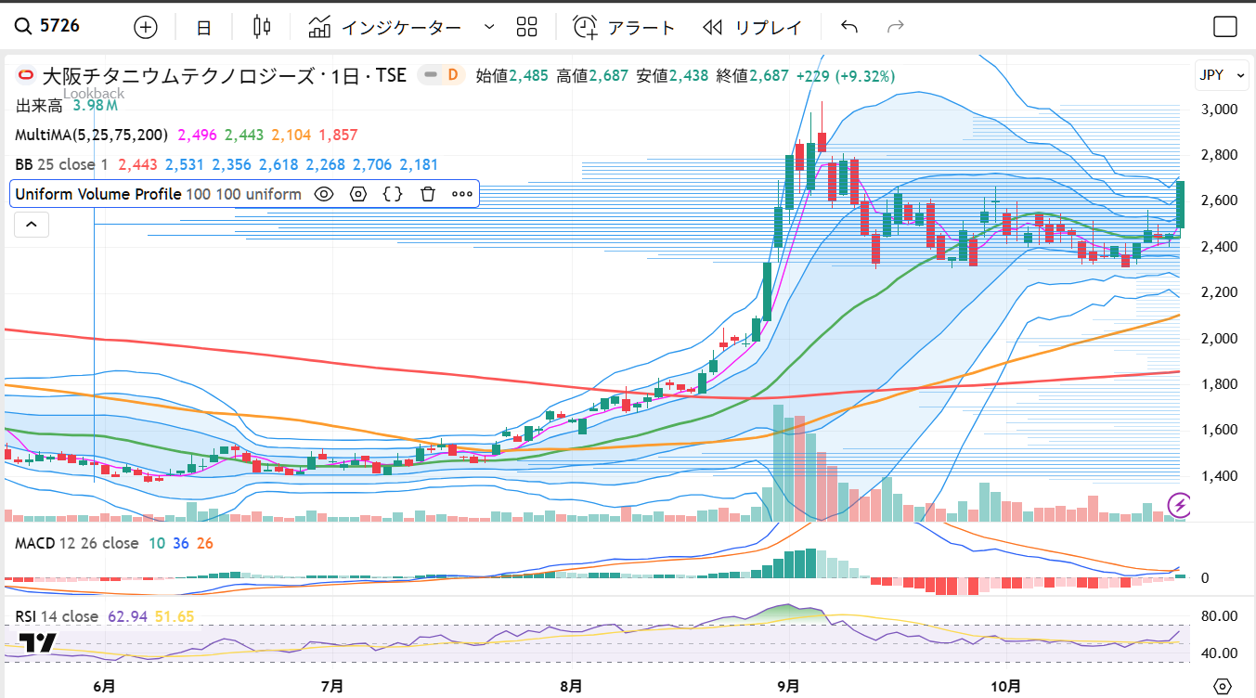Open the candlestick chart style selector
This screenshot has width=1256, height=698.
[x=262, y=27]
